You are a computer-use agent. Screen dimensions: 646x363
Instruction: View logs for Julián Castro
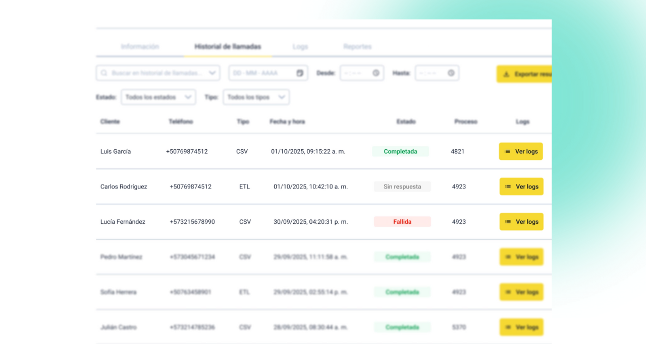click(x=521, y=327)
